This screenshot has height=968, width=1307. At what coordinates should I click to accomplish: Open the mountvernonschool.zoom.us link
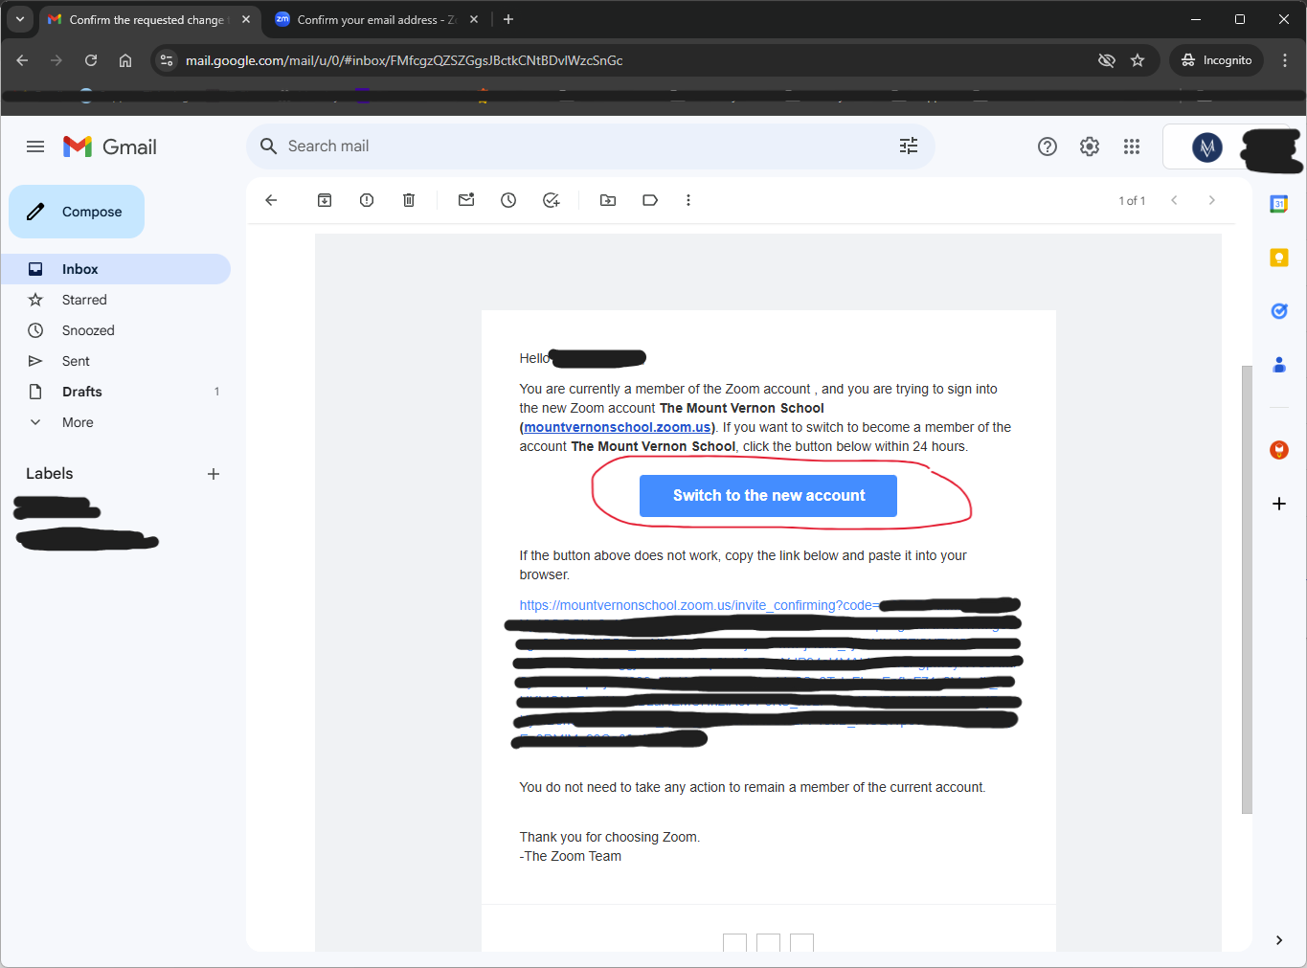click(x=618, y=427)
